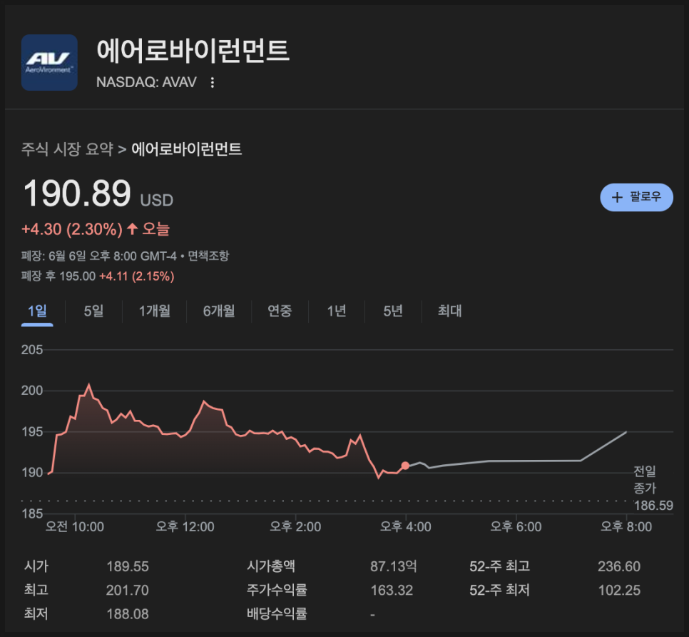This screenshot has height=637, width=689.
Task: Click the 52-주 최저 102.25 value
Action: (619, 590)
